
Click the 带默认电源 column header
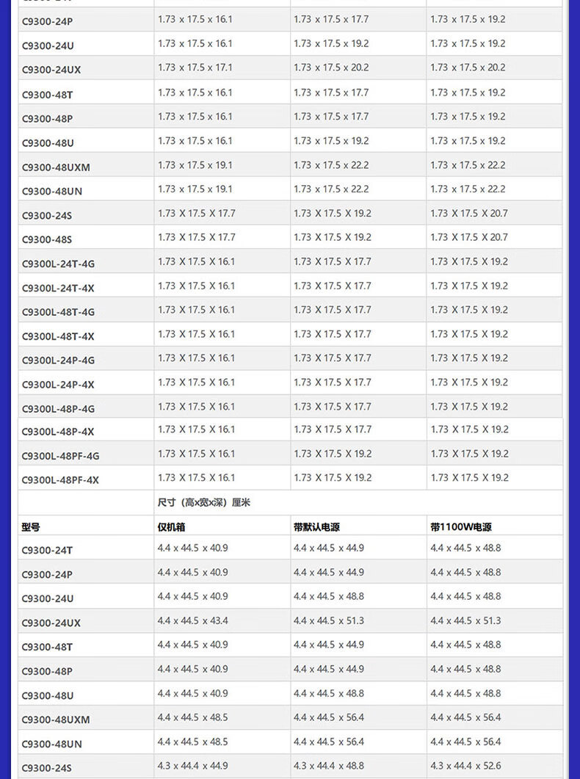click(x=317, y=527)
